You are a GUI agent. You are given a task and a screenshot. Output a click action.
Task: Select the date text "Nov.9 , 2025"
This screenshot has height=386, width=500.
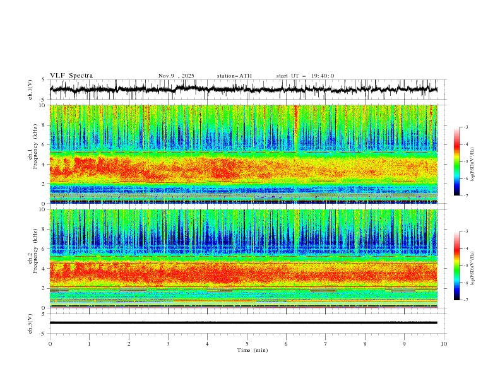tap(176, 76)
